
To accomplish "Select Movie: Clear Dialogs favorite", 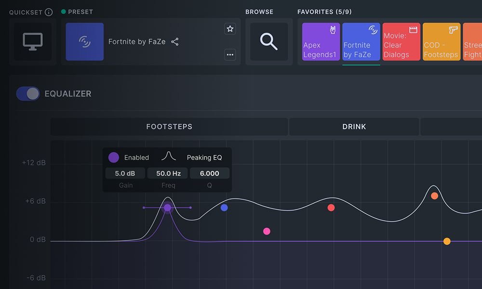I will 401,41.
